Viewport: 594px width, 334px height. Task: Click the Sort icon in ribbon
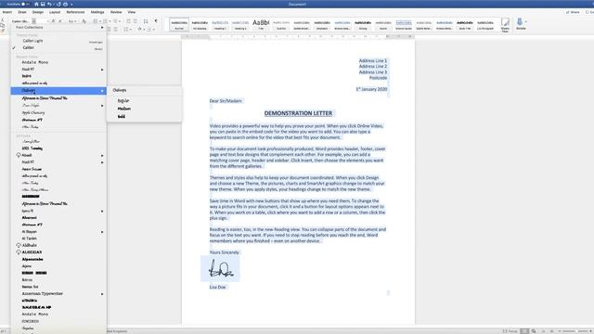146,21
